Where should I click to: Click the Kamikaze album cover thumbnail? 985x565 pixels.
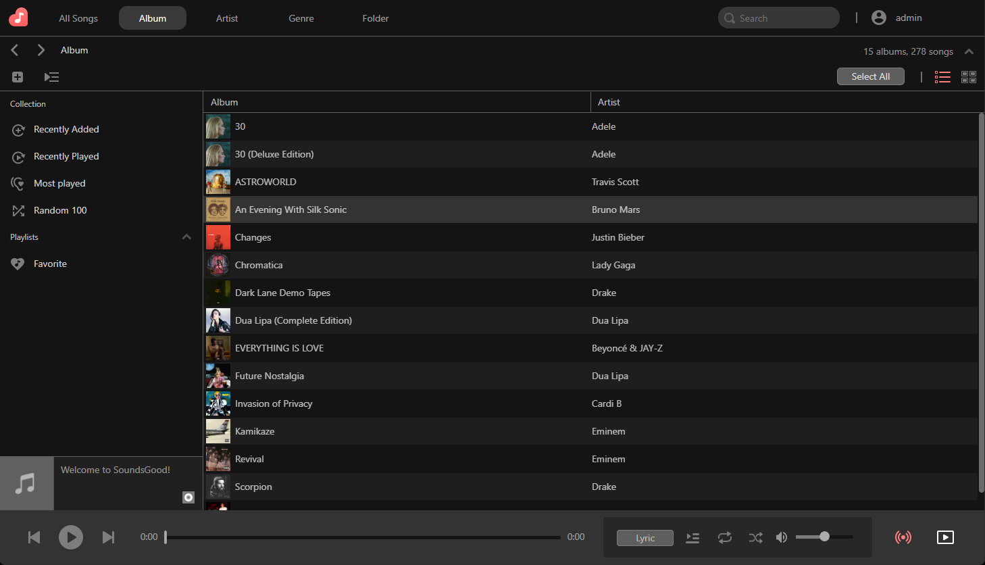click(x=218, y=431)
